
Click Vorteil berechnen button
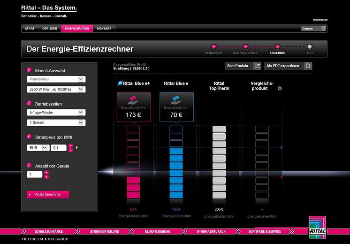pos(48,194)
